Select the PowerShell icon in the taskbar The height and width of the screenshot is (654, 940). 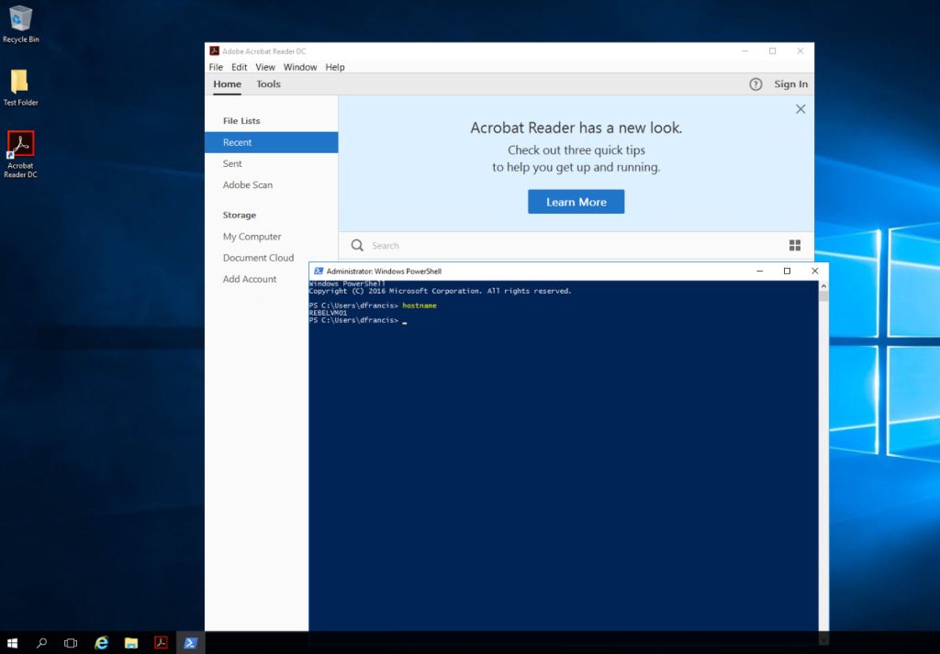(190, 643)
